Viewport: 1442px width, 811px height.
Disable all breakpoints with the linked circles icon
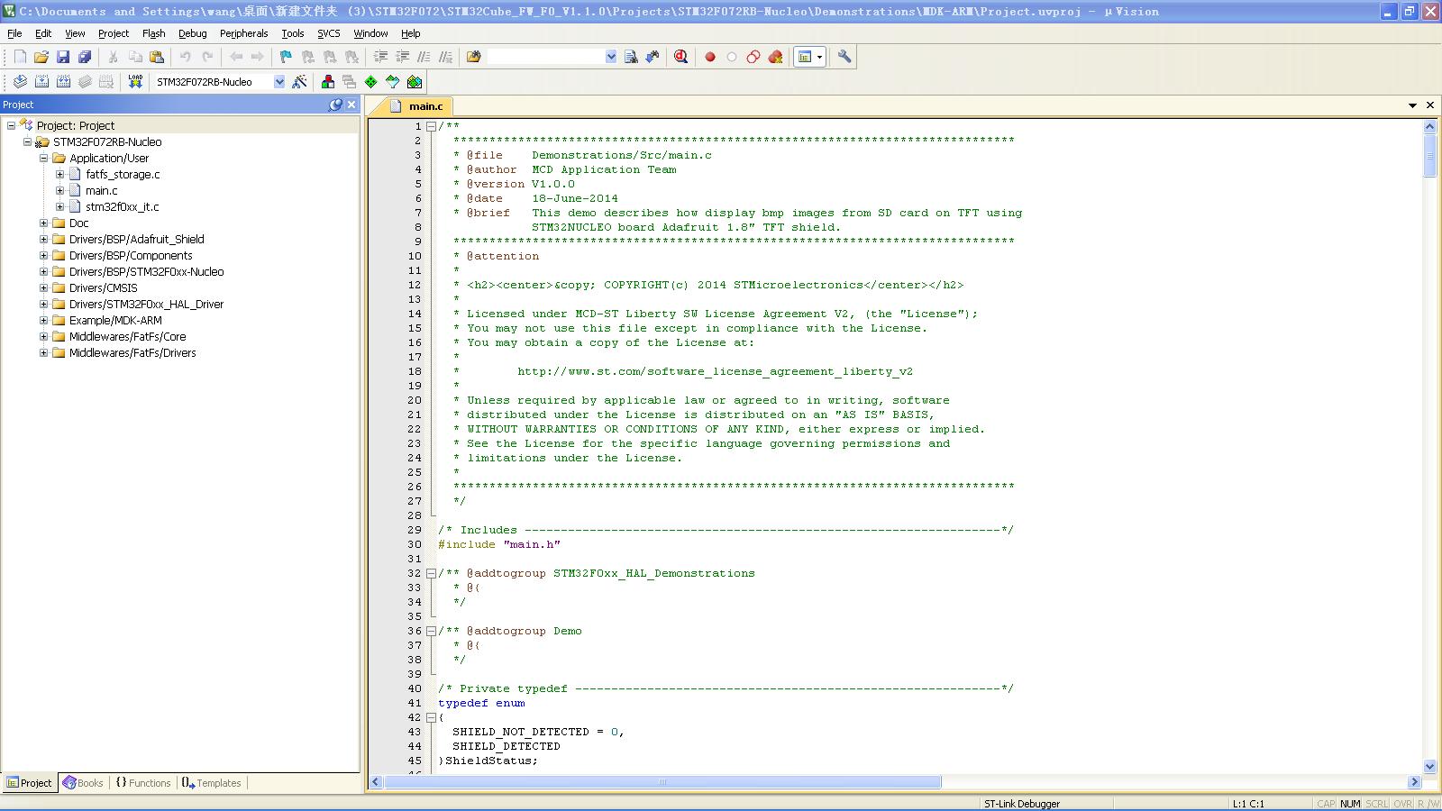tap(753, 57)
